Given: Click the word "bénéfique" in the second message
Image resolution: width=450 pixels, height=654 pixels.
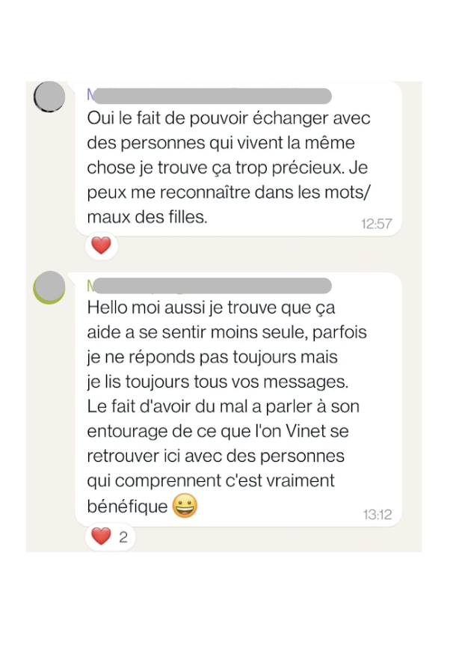Looking at the screenshot, I should pyautogui.click(x=128, y=507).
